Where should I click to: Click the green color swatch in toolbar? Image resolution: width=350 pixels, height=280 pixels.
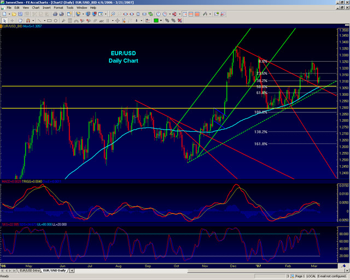pyautogui.click(x=156, y=21)
